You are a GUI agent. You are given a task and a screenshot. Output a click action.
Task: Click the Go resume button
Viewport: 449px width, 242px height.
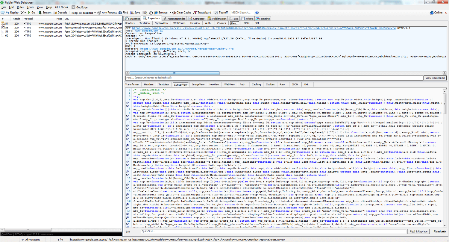31,13
